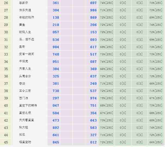Viewport: 165px width, 147px height.
Task: Click the number 012 in row 45
Action: click(93, 142)
